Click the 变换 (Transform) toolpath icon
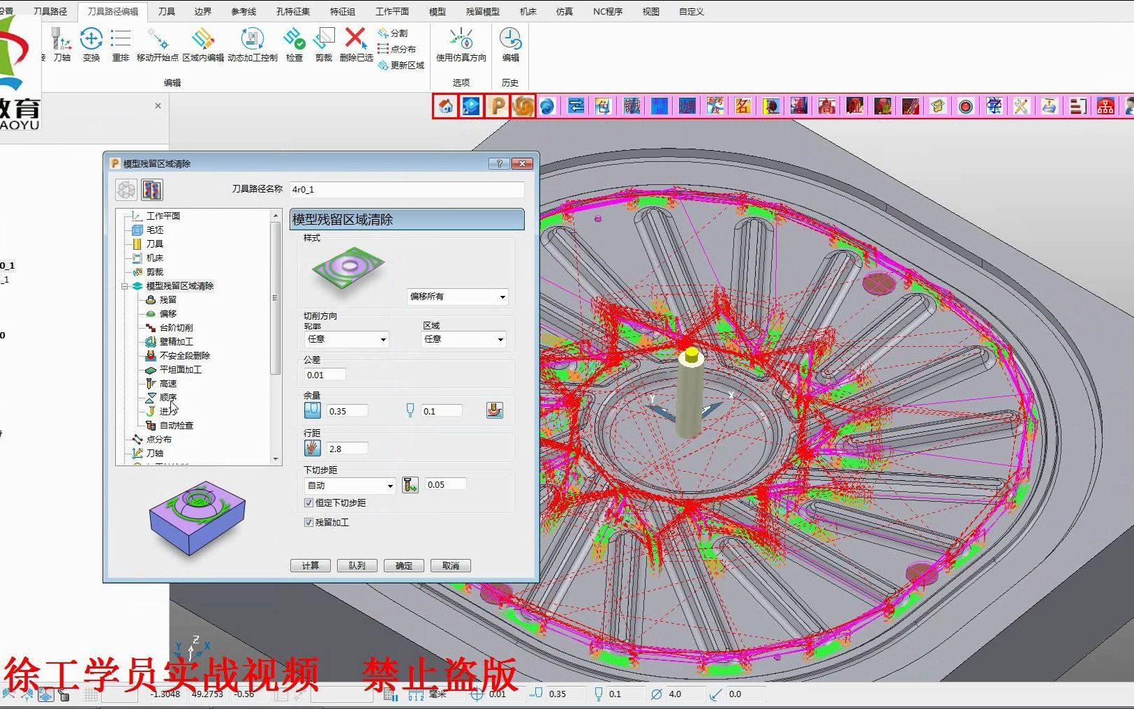The image size is (1134, 709). [x=91, y=40]
